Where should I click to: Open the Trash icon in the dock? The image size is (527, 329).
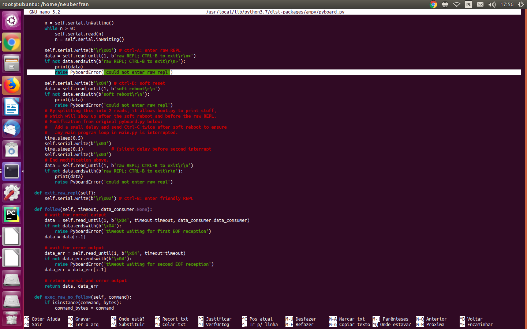point(12,319)
